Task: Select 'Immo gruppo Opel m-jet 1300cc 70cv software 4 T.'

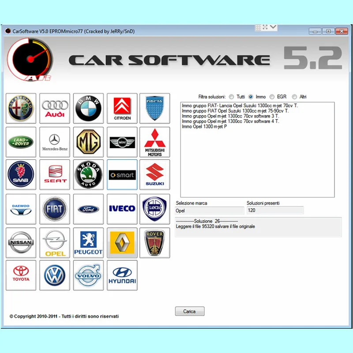Action: tap(230, 121)
